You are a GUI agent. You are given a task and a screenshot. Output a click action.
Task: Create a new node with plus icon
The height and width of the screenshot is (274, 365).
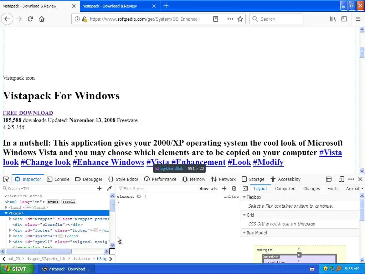click(x=99, y=188)
